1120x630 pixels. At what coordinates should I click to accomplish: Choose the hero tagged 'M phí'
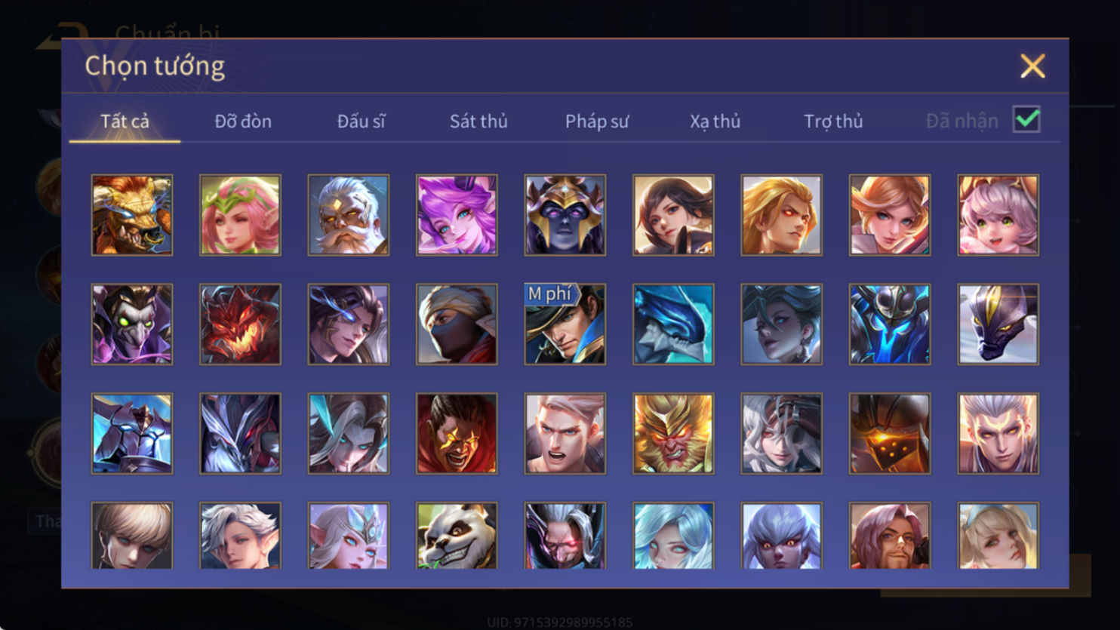click(x=565, y=324)
